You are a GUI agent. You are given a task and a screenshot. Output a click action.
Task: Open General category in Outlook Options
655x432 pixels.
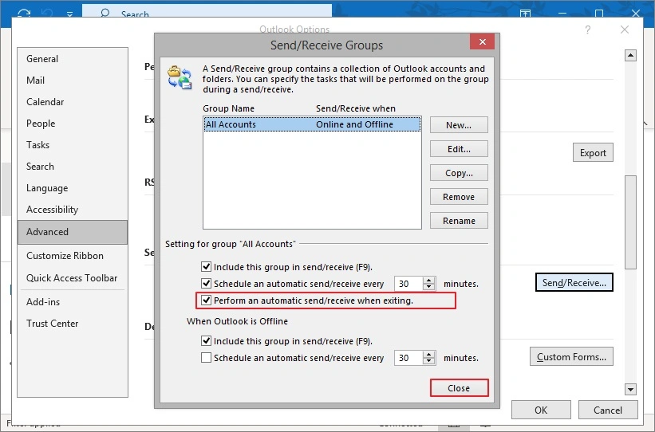73,59
